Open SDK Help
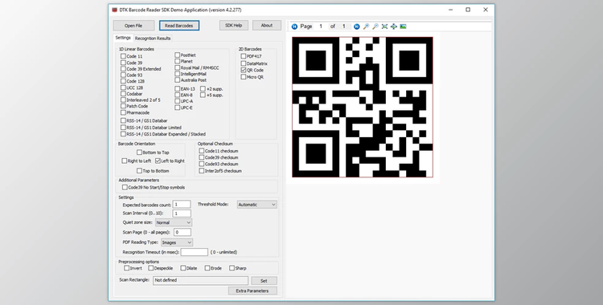603x305 pixels. point(233,26)
